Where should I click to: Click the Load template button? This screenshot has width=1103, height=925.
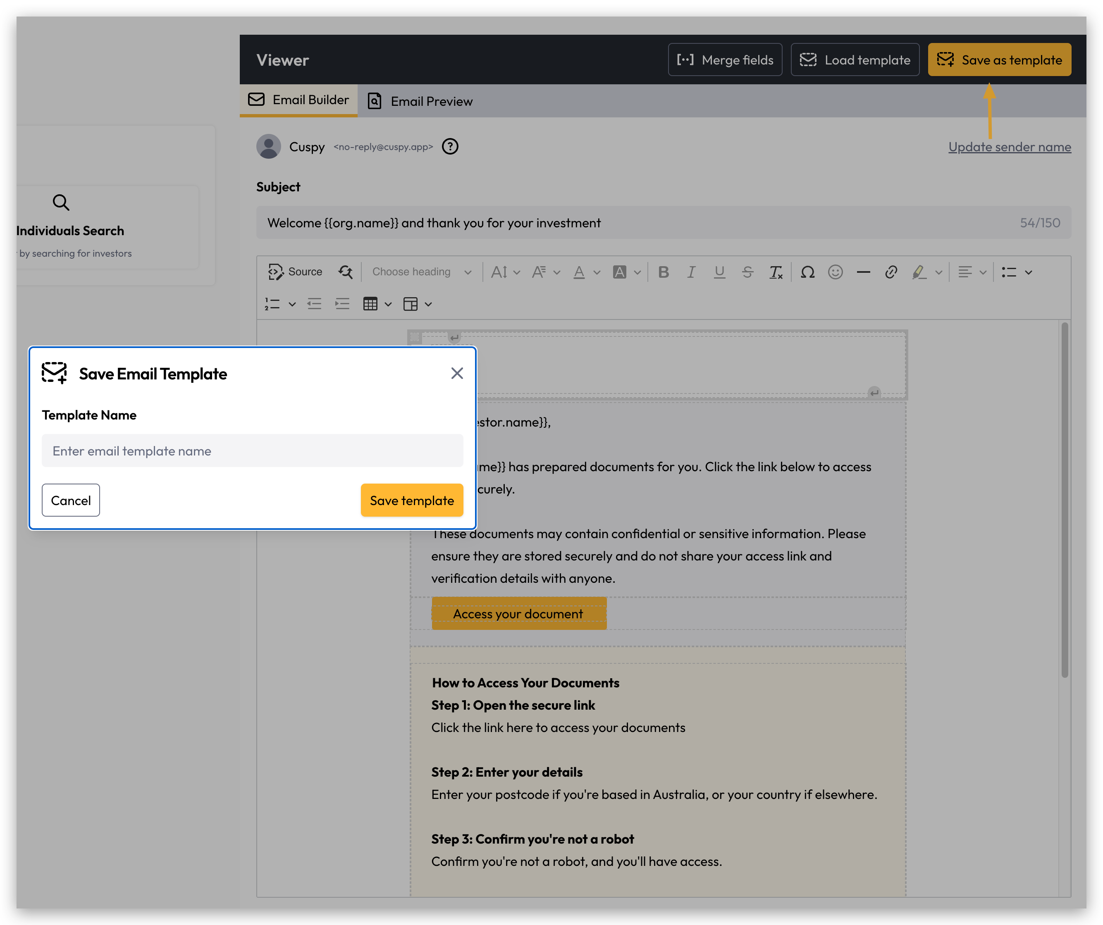[x=855, y=60]
